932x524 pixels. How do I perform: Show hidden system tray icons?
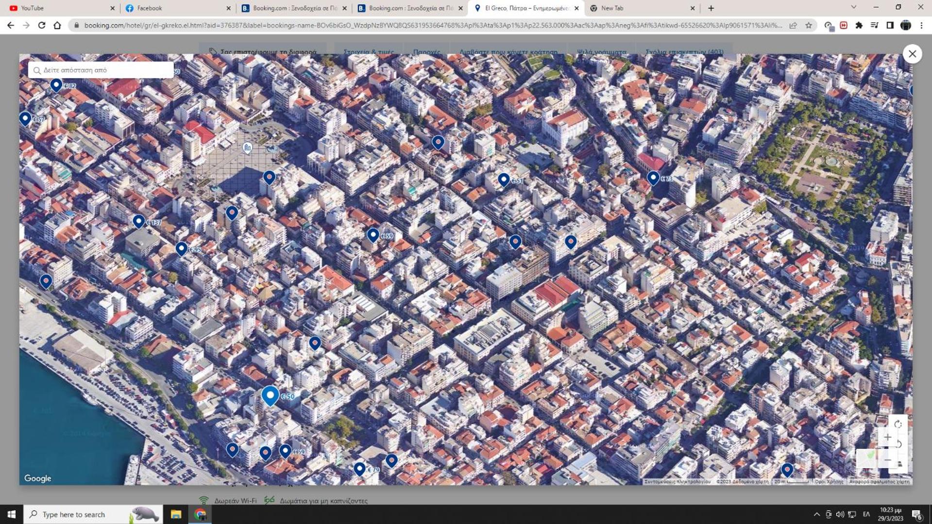[x=816, y=514]
